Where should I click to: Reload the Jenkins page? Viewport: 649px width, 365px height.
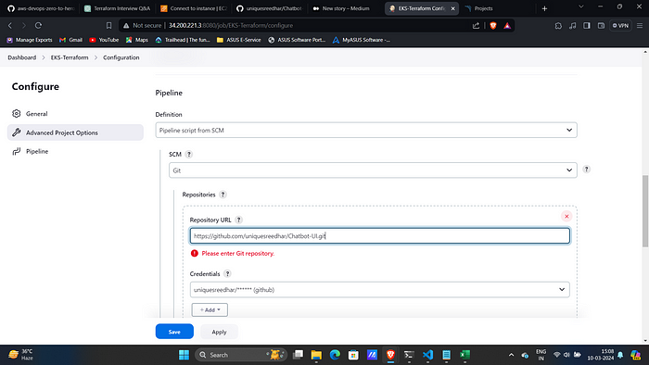(38, 26)
